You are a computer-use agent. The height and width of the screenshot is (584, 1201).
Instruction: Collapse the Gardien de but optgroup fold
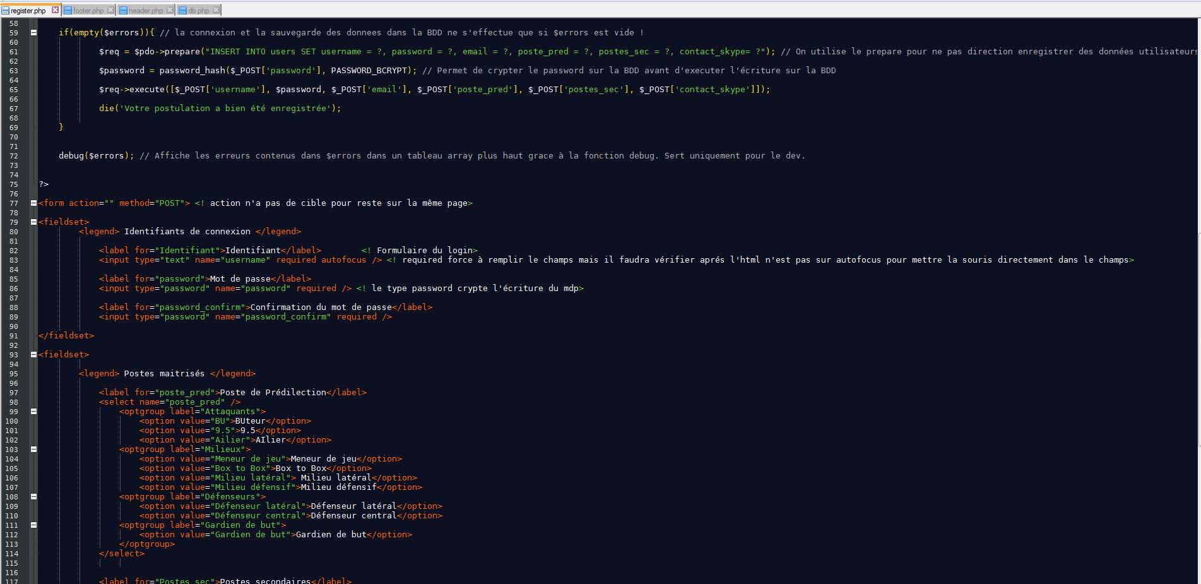tap(33, 525)
